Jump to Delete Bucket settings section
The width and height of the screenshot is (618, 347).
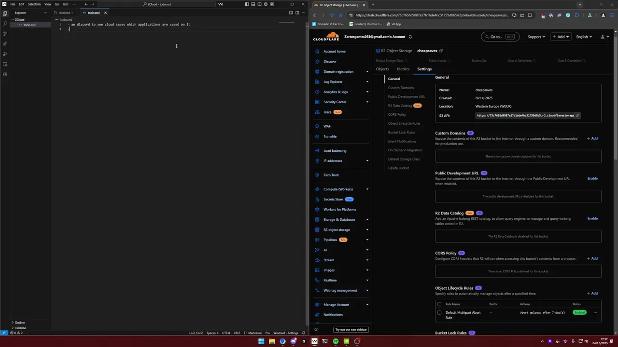coord(398,168)
